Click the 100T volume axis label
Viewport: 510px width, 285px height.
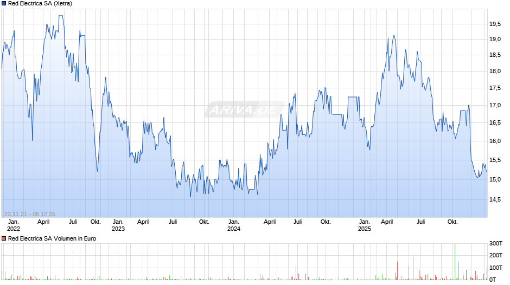496,268
